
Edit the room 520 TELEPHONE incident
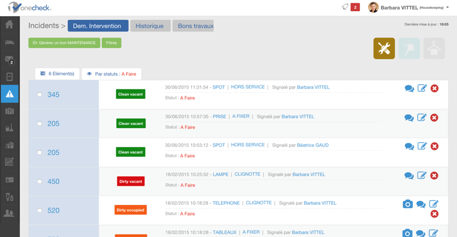434,204
